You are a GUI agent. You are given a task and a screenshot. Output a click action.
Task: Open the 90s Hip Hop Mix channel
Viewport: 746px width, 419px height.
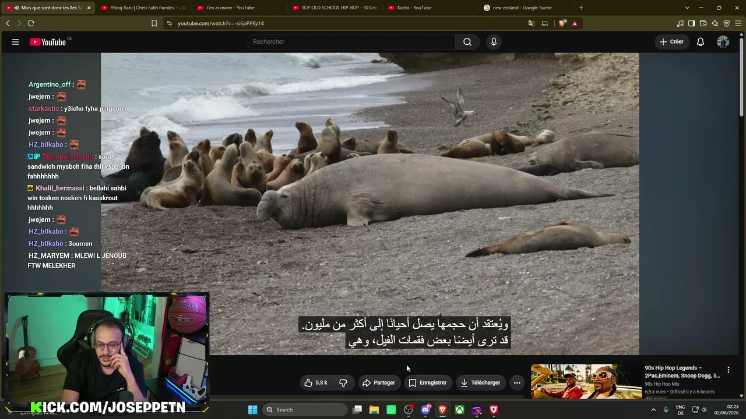click(x=662, y=384)
